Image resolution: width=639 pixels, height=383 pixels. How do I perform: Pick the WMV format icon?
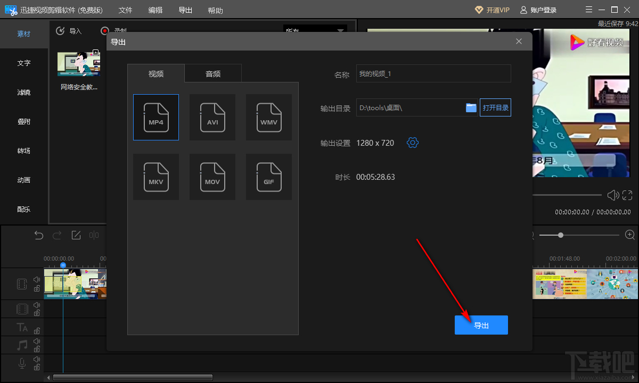[x=269, y=117]
